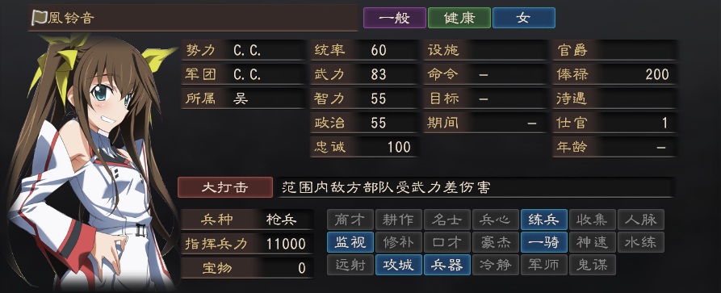Image resolution: width=721 pixels, height=293 pixels.
Task: Click the 兵种 枪兵 troop type field
Action: 247,220
